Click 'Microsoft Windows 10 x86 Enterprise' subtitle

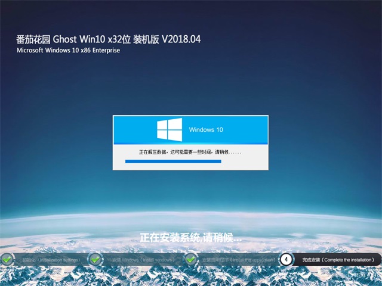click(69, 50)
